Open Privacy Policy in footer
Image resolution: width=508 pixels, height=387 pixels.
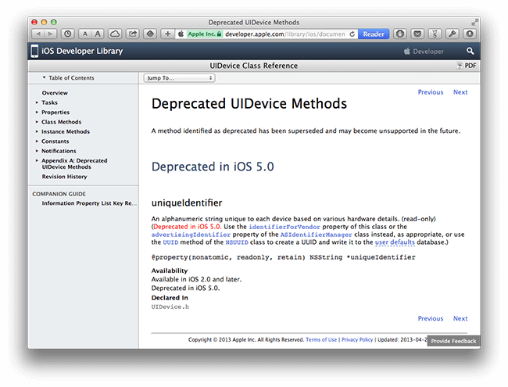357,339
